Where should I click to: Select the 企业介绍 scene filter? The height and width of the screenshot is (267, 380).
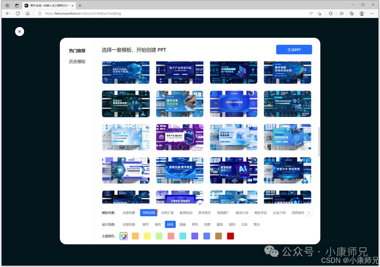(279, 213)
